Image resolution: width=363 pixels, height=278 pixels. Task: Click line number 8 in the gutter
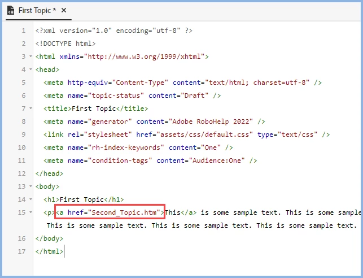23,121
